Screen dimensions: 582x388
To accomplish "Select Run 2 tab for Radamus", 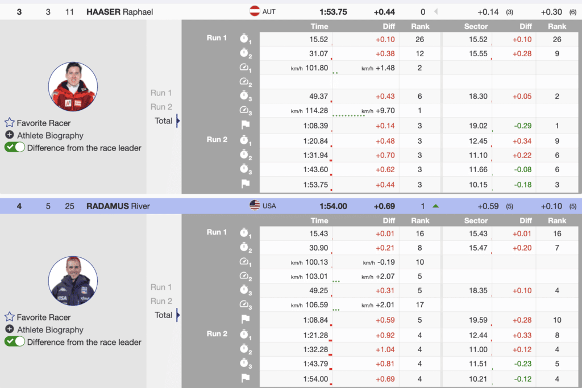I will click(161, 301).
